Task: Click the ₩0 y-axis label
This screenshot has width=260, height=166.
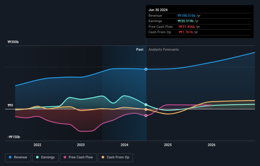Action: 10,105
